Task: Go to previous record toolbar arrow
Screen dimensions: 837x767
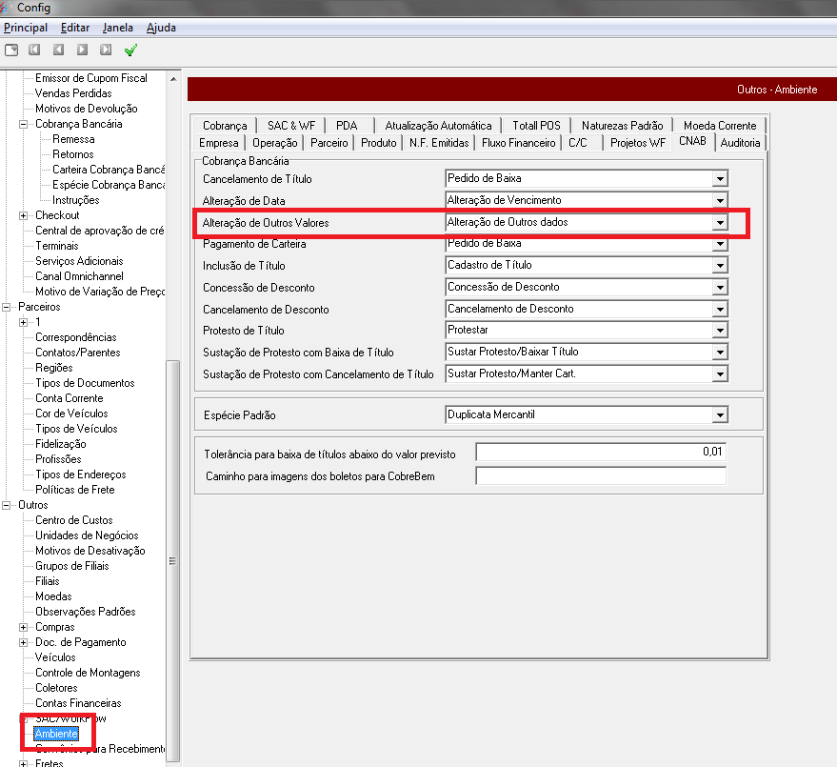Action: tap(58, 50)
